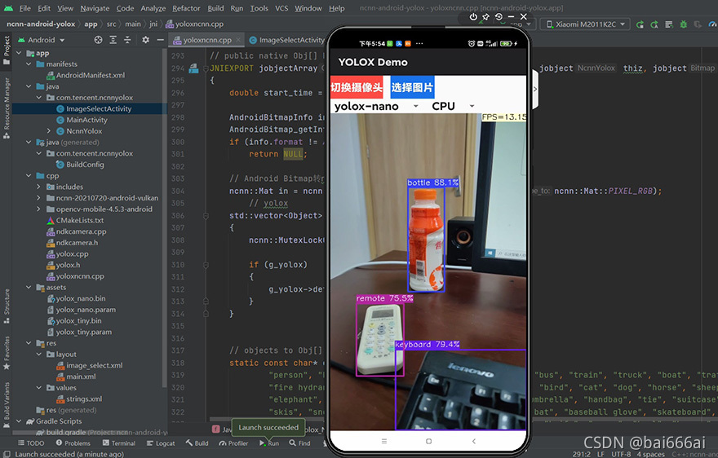Click the expand all icon in Project panel
Viewport: 718px width, 458px height.
click(113, 40)
